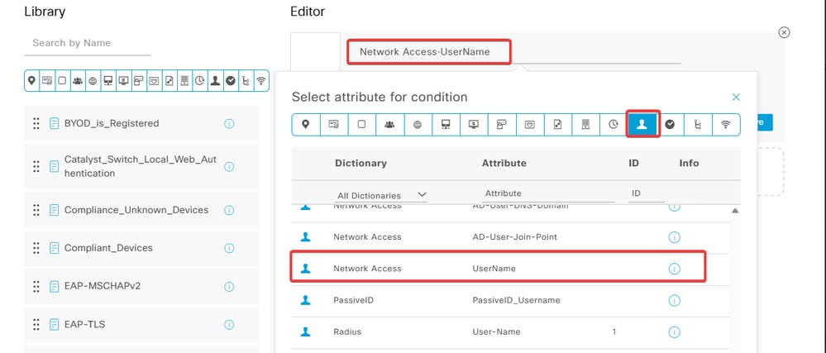The height and width of the screenshot is (353, 826).
Task: Filter Library by wireless icon
Action: 260,81
